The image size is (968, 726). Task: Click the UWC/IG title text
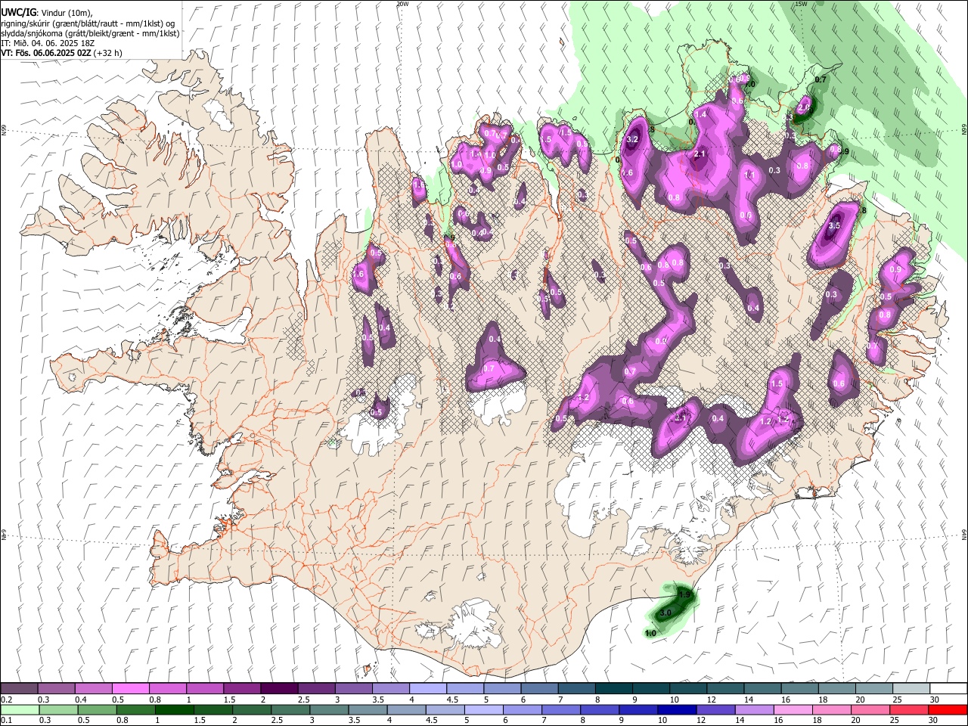tap(18, 12)
